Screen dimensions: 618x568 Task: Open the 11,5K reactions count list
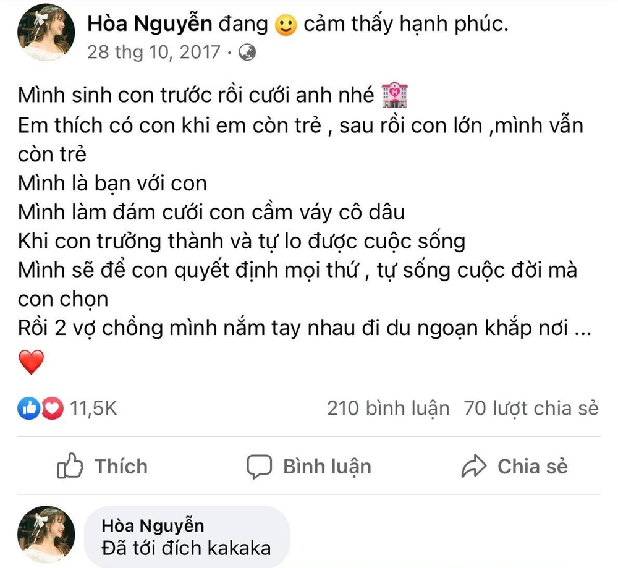(x=93, y=409)
